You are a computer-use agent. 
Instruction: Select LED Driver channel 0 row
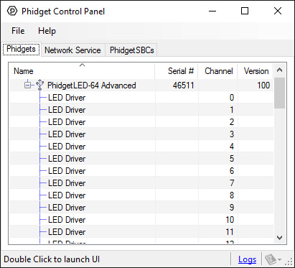click(x=141, y=98)
